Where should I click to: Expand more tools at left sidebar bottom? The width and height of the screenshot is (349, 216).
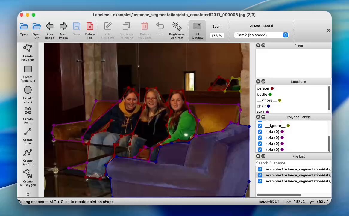[28, 194]
